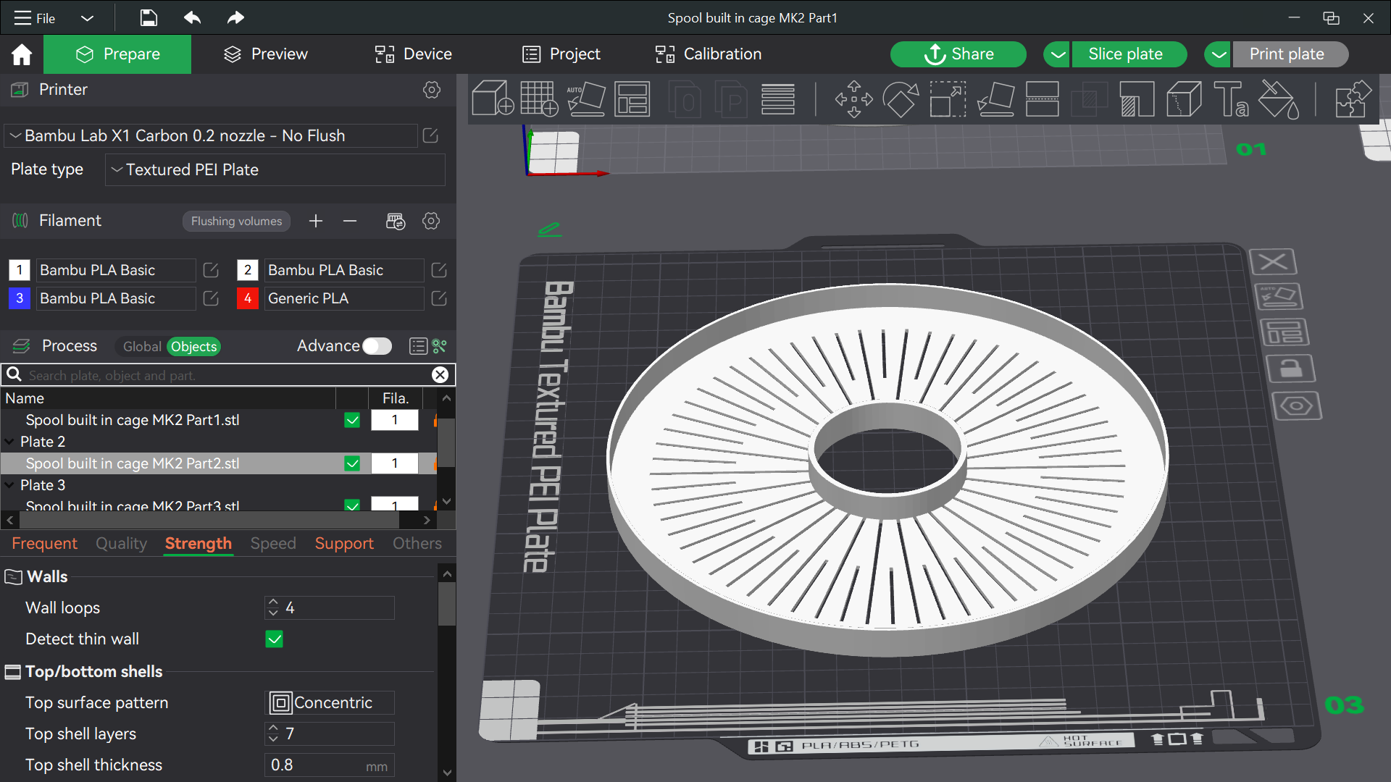Screen dimensions: 1391x782
Task: Uncheck Detect thin wall checkbox
Action: coord(275,639)
